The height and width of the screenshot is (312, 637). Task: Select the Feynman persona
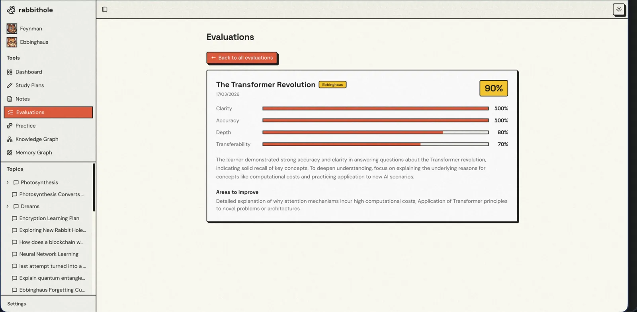(31, 29)
